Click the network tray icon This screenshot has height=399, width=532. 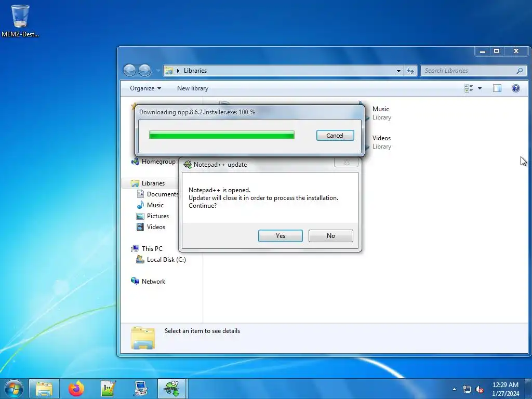coord(467,390)
